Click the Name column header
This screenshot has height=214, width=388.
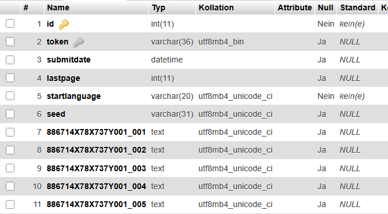coord(58,8)
